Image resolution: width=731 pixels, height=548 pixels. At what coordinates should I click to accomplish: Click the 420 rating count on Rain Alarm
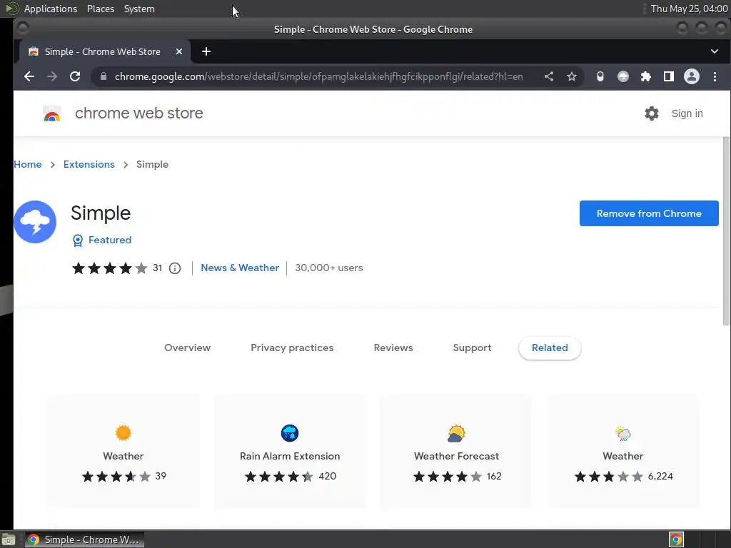click(x=327, y=476)
